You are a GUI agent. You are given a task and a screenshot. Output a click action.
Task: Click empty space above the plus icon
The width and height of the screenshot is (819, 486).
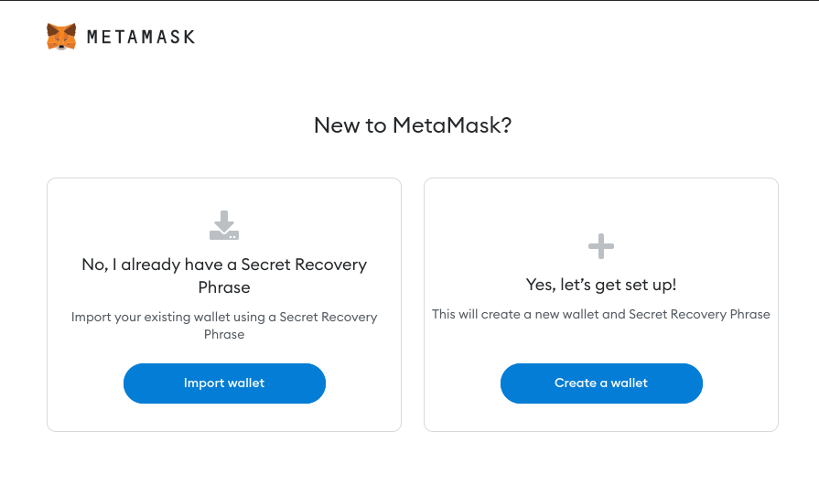[601, 206]
